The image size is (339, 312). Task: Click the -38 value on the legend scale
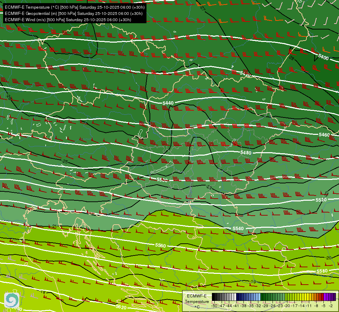(243, 306)
